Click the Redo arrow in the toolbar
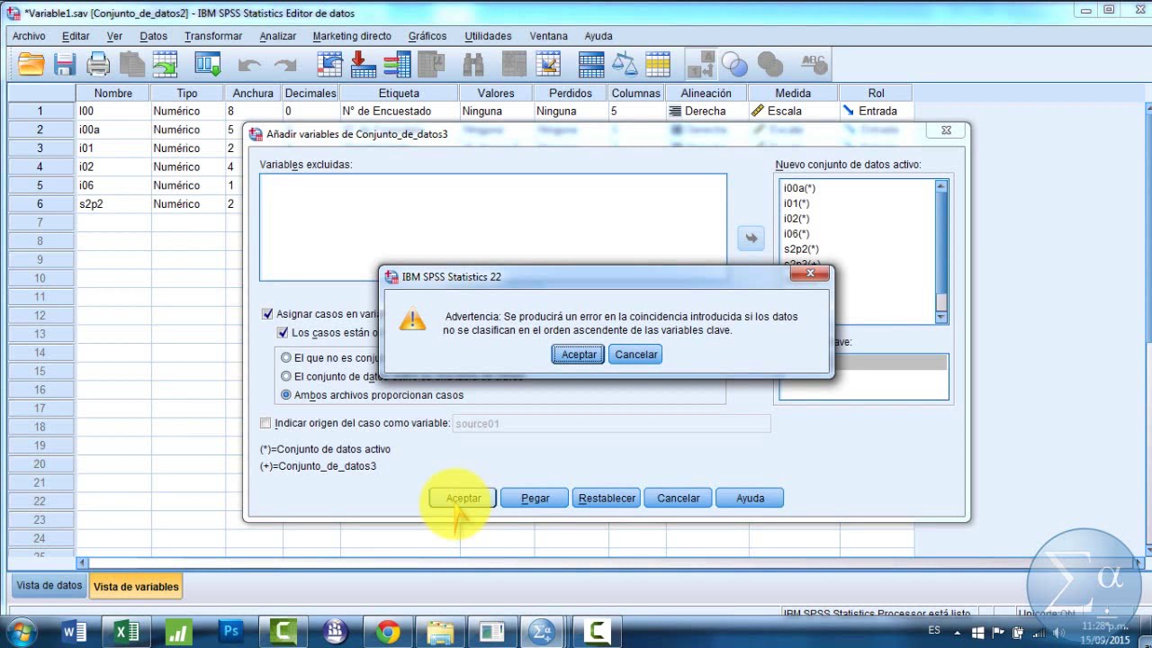Screen dimensions: 1152x648 285,64
